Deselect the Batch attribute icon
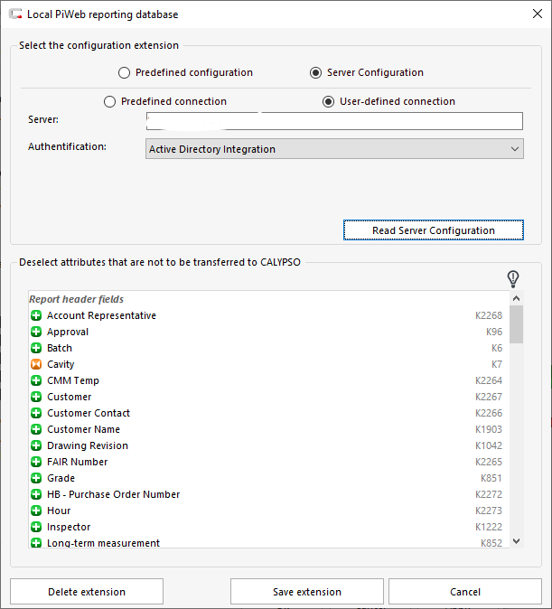The height and width of the screenshot is (609, 552). 36,348
